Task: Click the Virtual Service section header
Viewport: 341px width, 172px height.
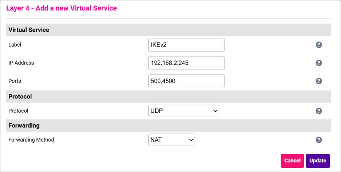Action: pos(29,30)
